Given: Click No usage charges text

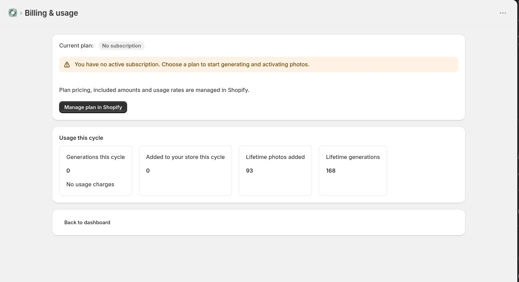Looking at the screenshot, I should 90,185.
